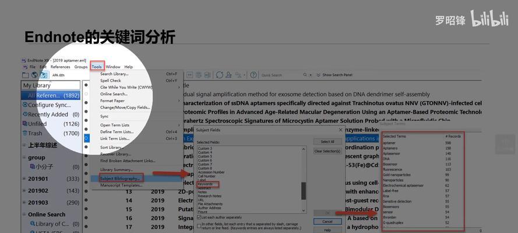This screenshot has height=233, width=518.
Task: Expand the 201902 group set
Action: (x=24, y=190)
